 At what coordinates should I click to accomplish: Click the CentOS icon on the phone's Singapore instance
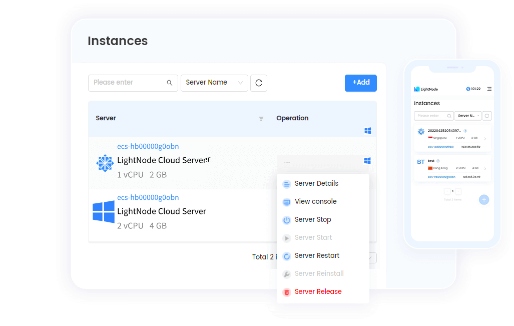[x=421, y=132]
